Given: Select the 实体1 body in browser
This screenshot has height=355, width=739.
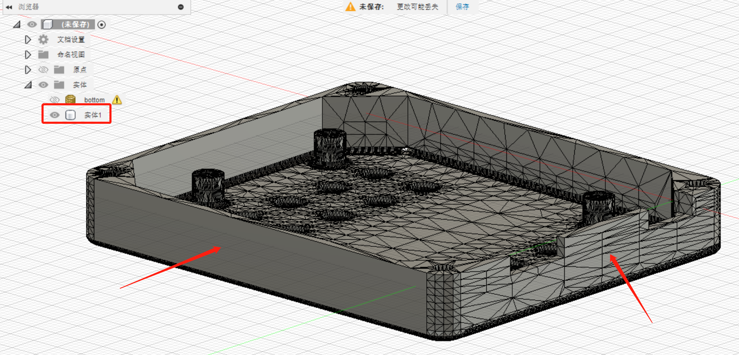Looking at the screenshot, I should click(x=93, y=115).
